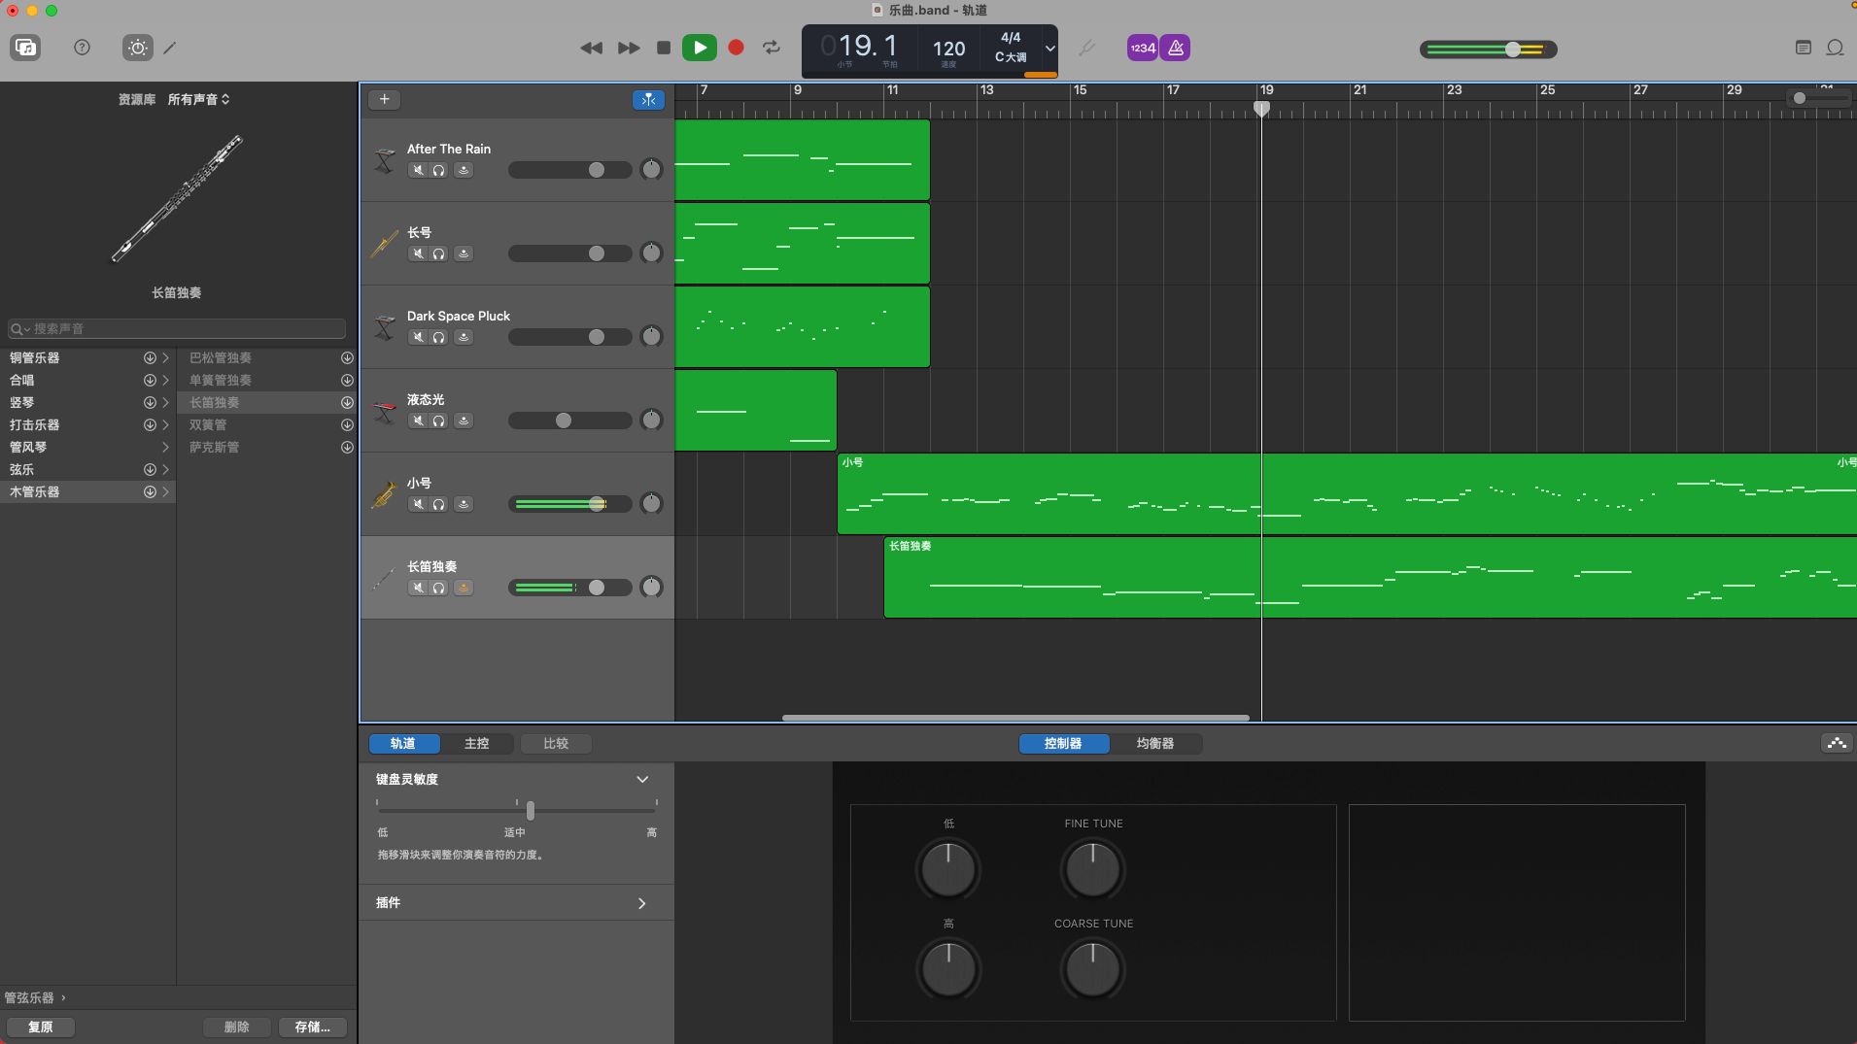This screenshot has height=1044, width=1857.
Task: Expand the 管弦乐器 breadcrumb path
Action: (x=35, y=997)
